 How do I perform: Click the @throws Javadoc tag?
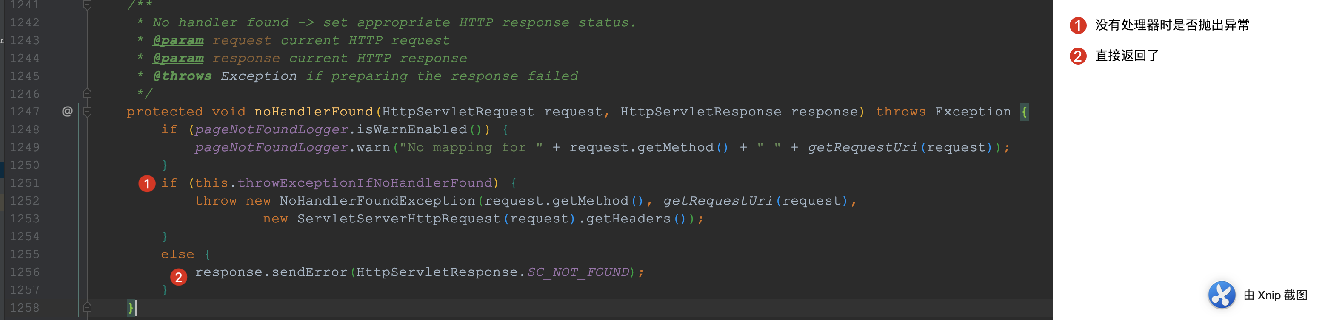click(x=183, y=76)
